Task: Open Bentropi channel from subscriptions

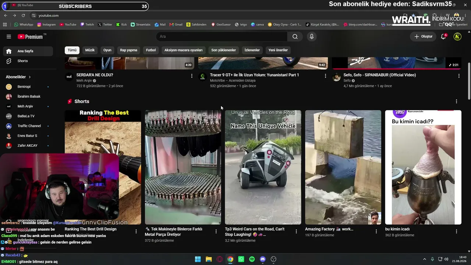Action: click(28, 87)
